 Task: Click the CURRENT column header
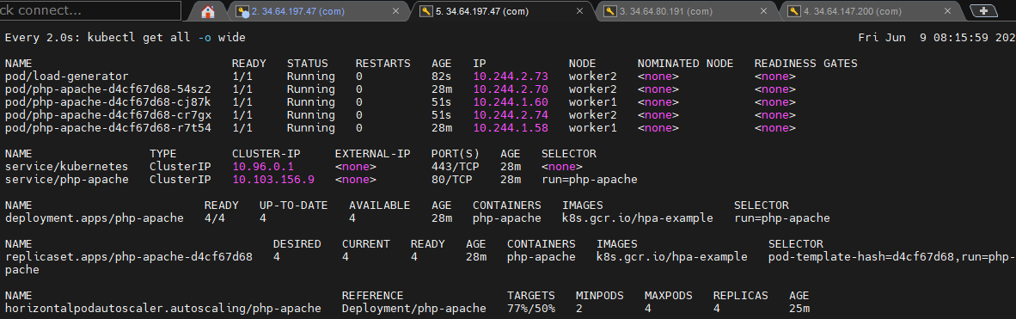[x=366, y=244]
